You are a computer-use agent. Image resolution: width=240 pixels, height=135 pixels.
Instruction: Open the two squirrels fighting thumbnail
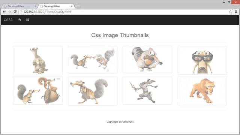coord(93,60)
